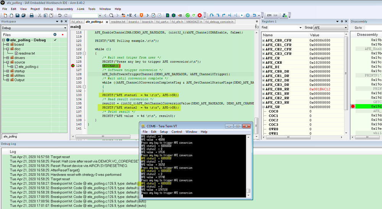This screenshot has height=209, width=382.
Task: Collapse the code fold at line 131
Action: point(84,87)
